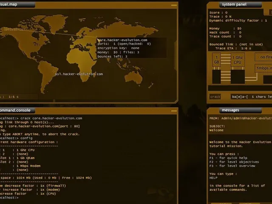Screen dimensions: 272x204
Task: Click the 'FROM: Admin/admin@hacker-evolut' message header
Action: 241,118
